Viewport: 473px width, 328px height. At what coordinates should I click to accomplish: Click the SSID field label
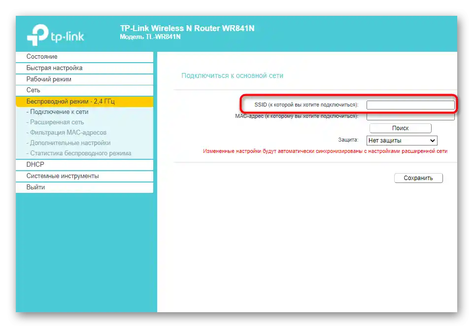point(306,105)
